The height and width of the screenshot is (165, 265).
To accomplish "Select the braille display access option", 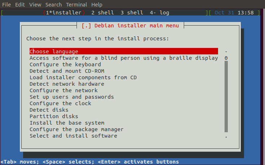I will 123,58.
